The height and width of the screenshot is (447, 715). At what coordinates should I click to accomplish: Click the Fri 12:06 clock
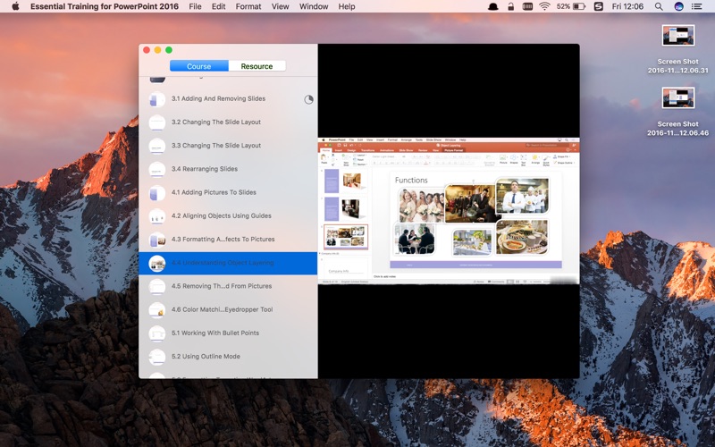(627, 6)
